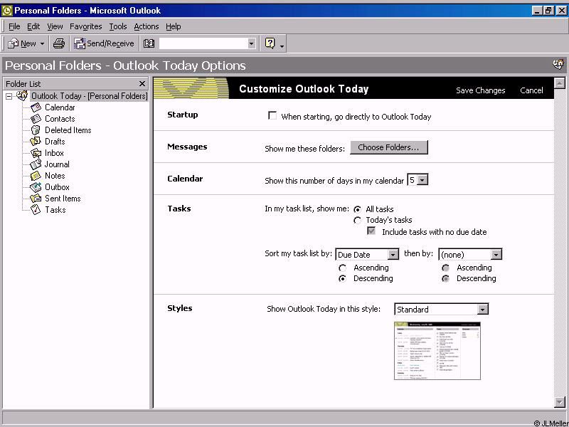Select Descending under the then by sort
The width and height of the screenshot is (569, 427).
[446, 279]
